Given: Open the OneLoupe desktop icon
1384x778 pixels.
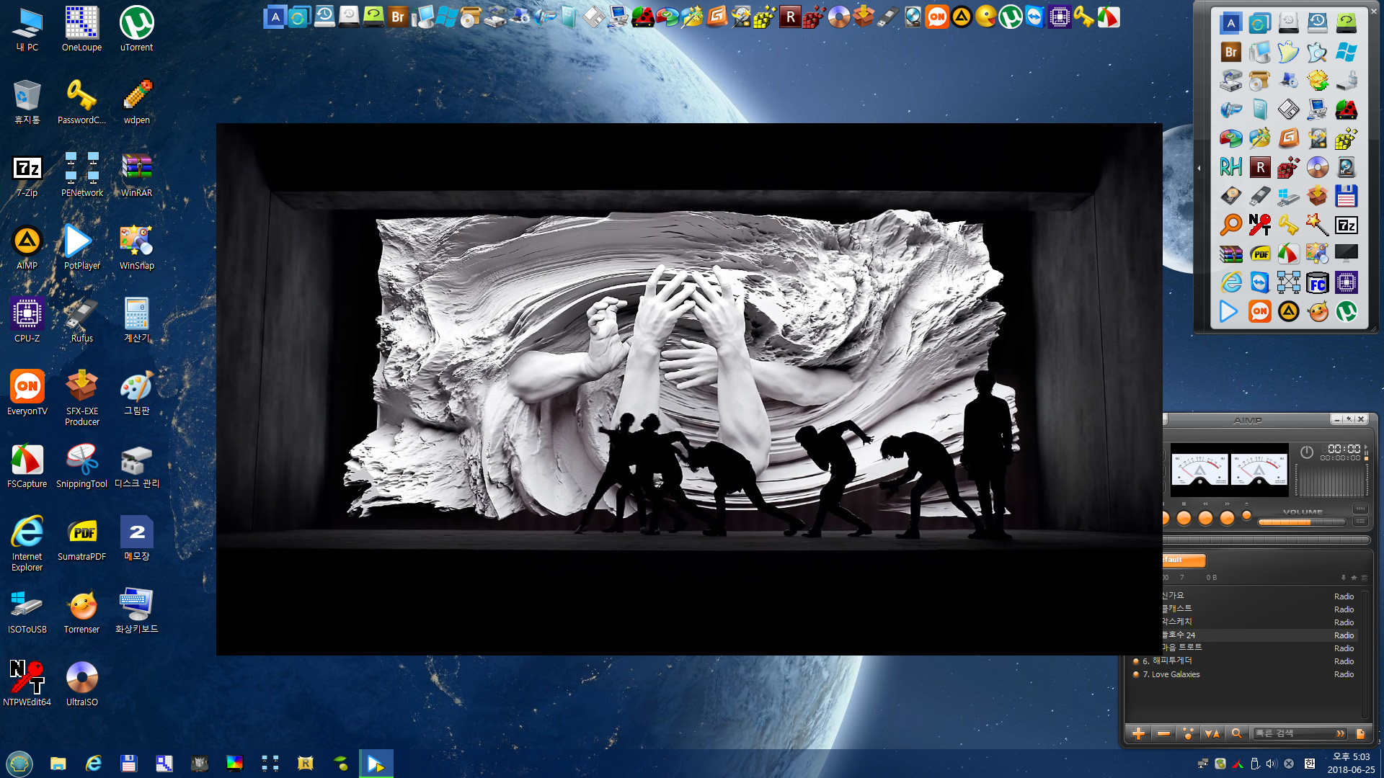Looking at the screenshot, I should [x=81, y=29].
